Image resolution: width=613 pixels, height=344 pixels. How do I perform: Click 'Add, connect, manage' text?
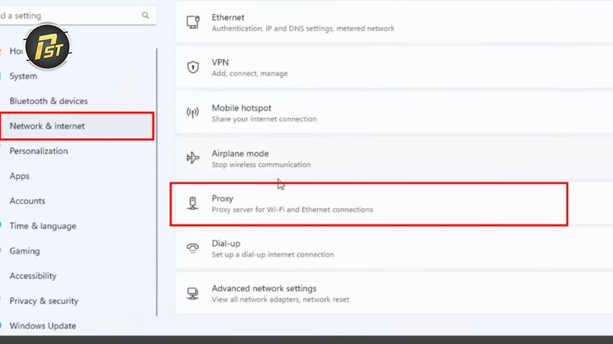click(x=249, y=73)
